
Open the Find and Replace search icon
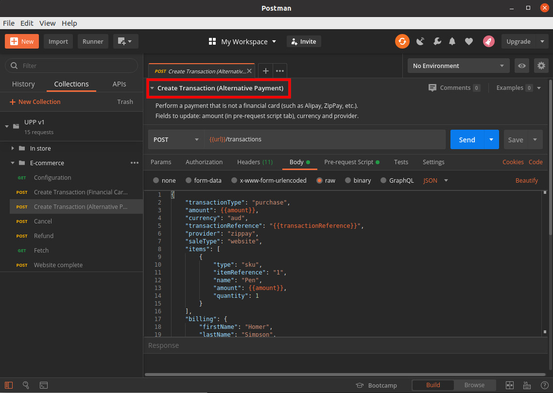[x=26, y=385]
